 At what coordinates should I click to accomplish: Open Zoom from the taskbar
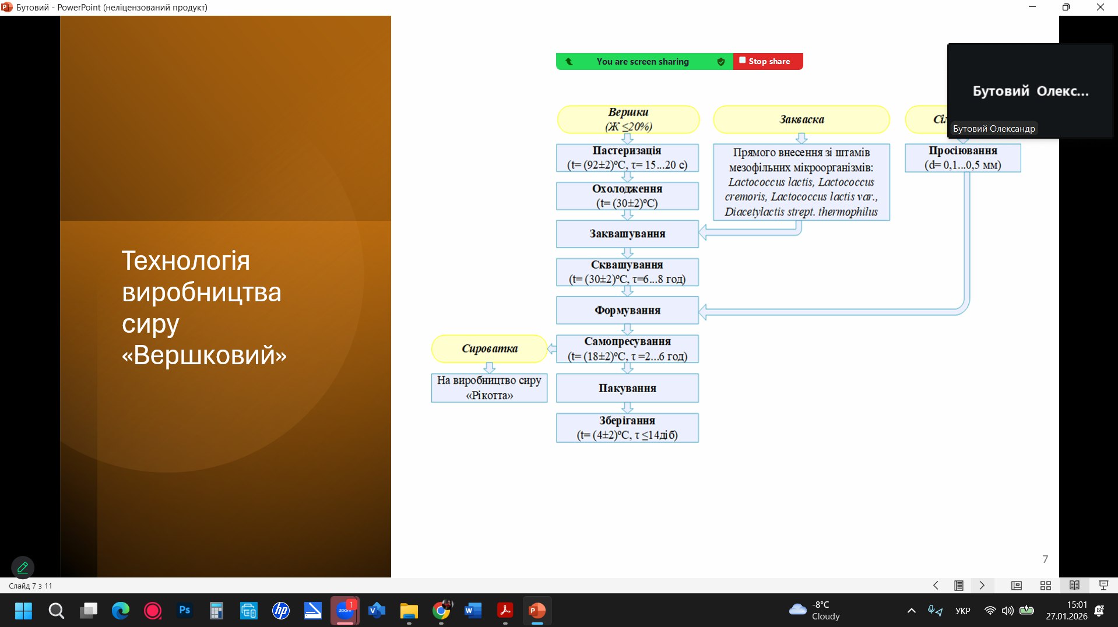click(345, 611)
